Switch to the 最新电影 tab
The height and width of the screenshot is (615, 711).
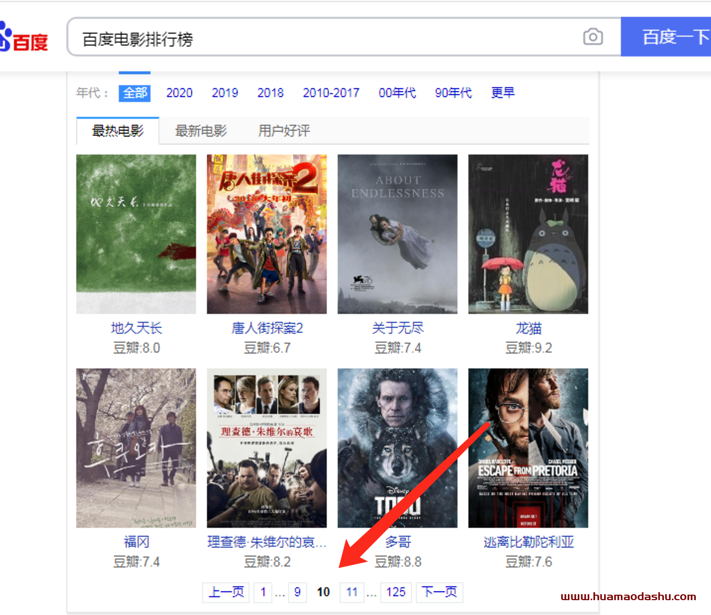pos(201,131)
